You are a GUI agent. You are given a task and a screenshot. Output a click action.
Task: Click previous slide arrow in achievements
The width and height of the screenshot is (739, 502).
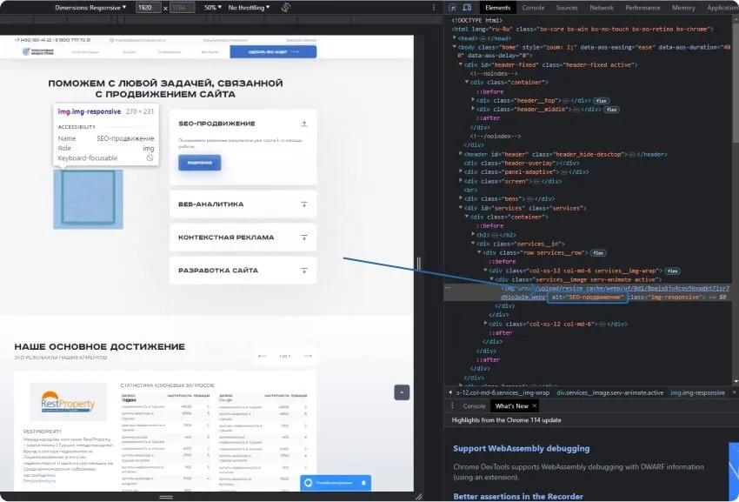263,356
